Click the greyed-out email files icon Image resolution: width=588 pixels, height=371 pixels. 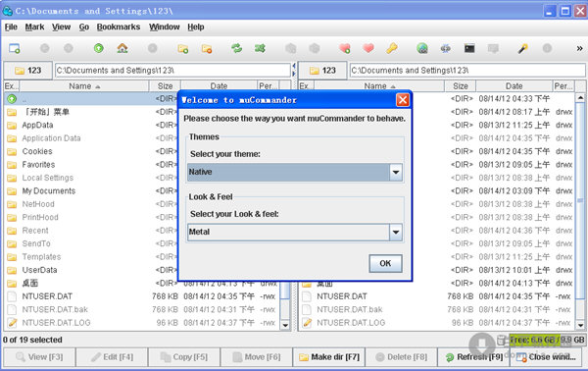click(493, 48)
